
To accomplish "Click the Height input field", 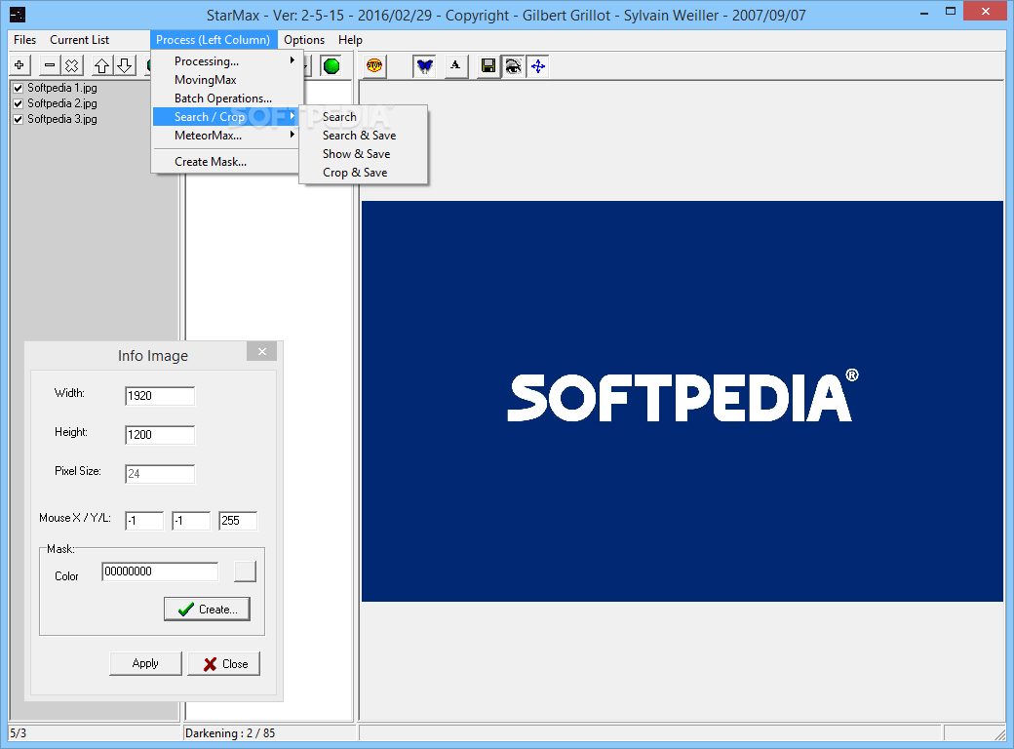I will [160, 435].
